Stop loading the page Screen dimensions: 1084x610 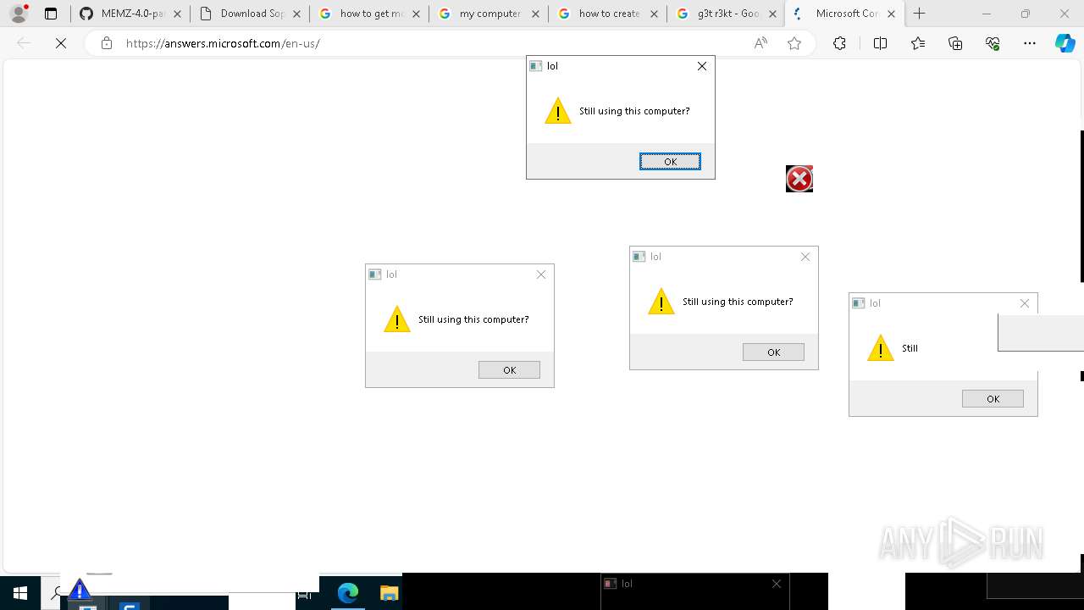coord(61,43)
